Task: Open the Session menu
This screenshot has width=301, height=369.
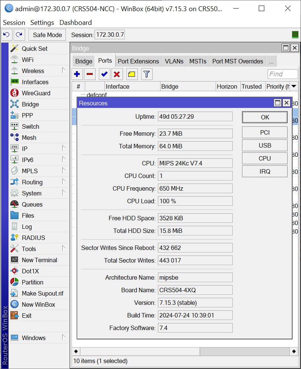Action: [x=14, y=23]
